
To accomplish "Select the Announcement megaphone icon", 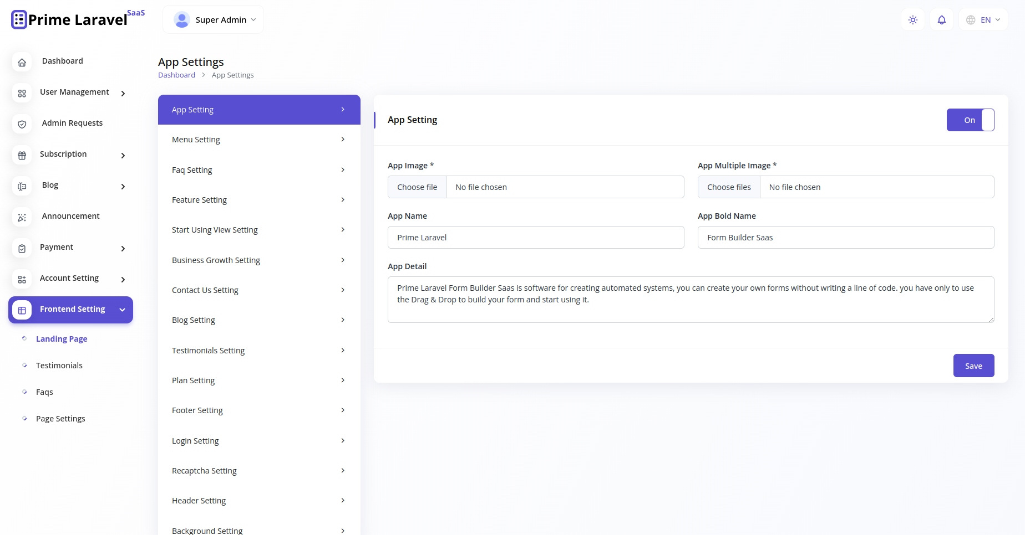I will pyautogui.click(x=22, y=217).
